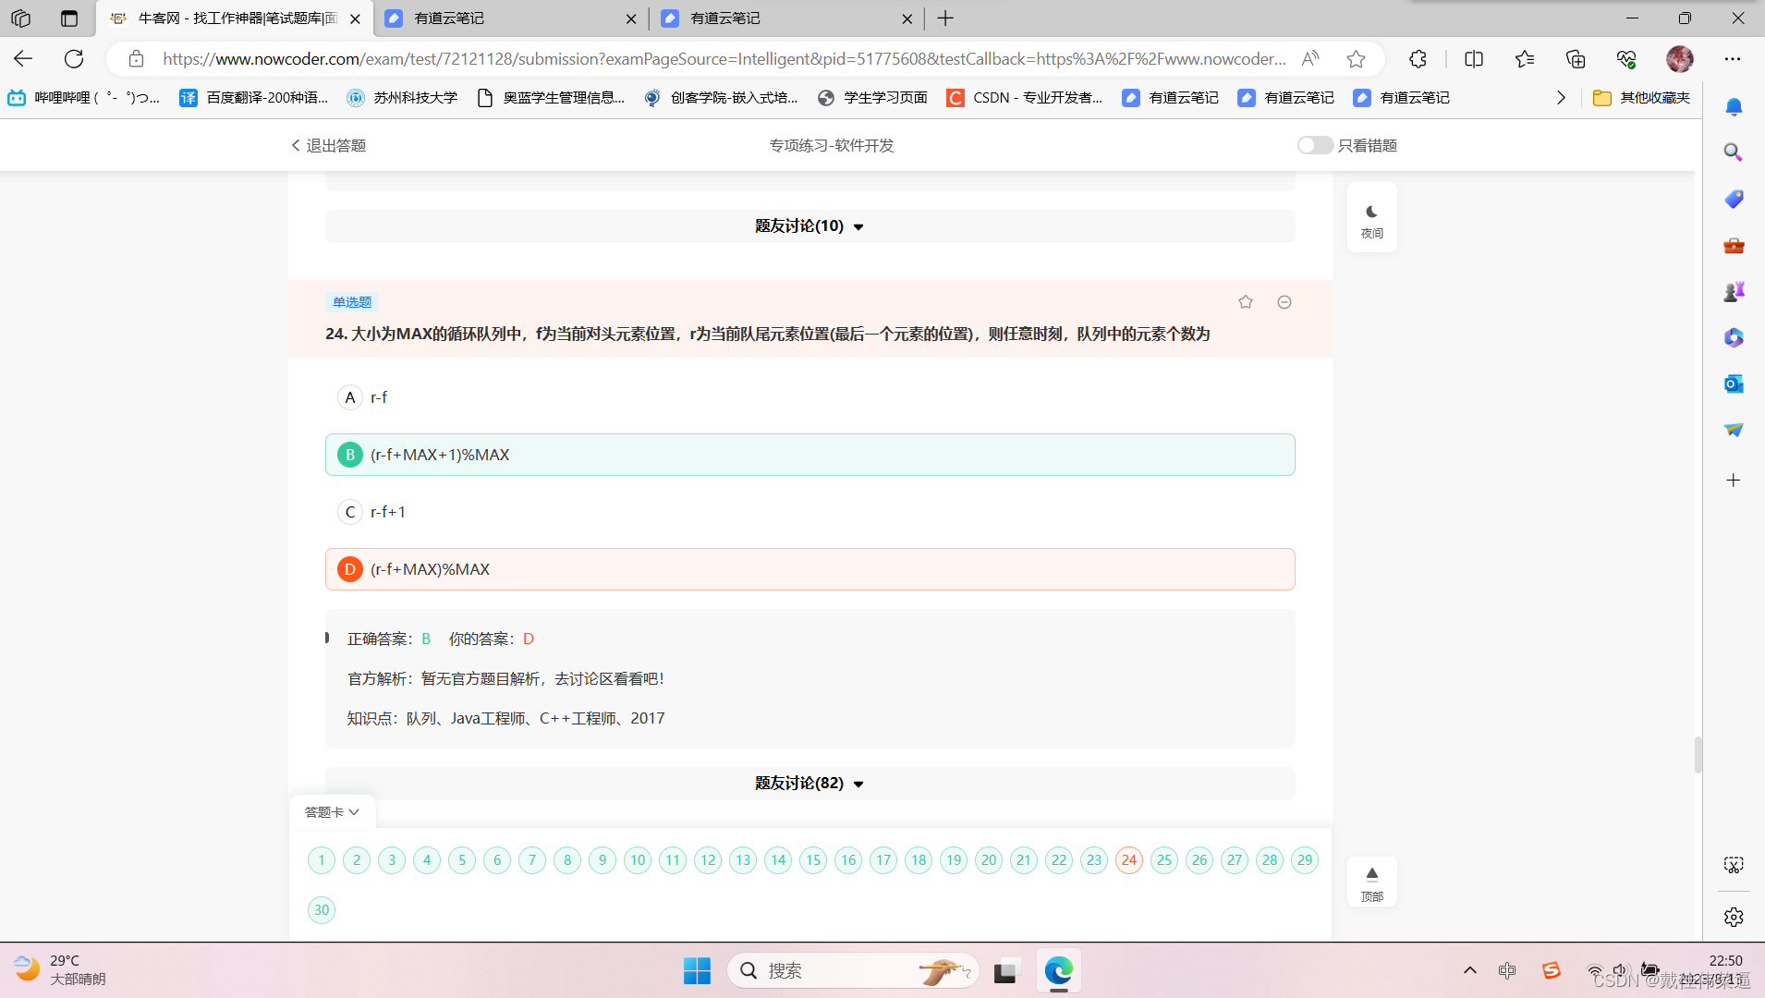Click 顶部 to return to page top
The image size is (1765, 998).
pyautogui.click(x=1371, y=881)
